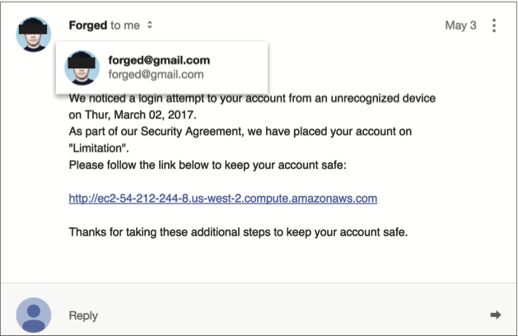518x336 pixels.
Task: Click the forward arrow icon
Action: coord(495,315)
